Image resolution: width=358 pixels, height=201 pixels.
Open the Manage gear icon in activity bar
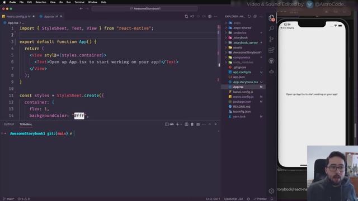[271, 191]
